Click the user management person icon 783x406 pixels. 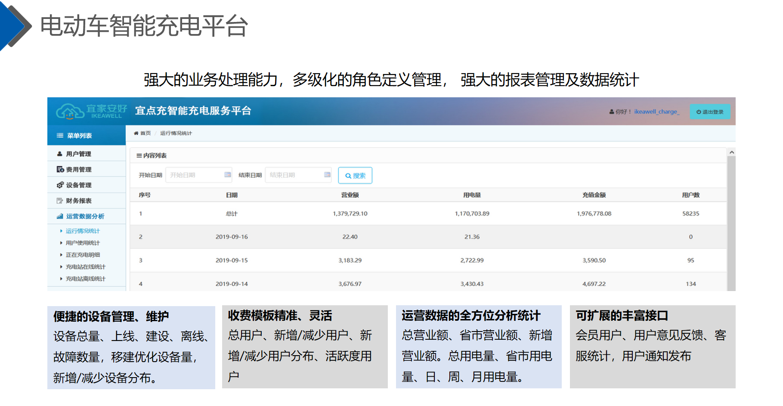click(x=60, y=154)
